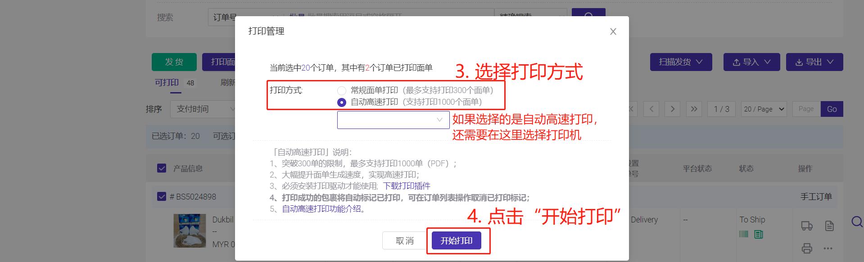The image size is (864, 262).
Task: Uncheck order BS5024898 checkbox
Action: pyautogui.click(x=162, y=196)
